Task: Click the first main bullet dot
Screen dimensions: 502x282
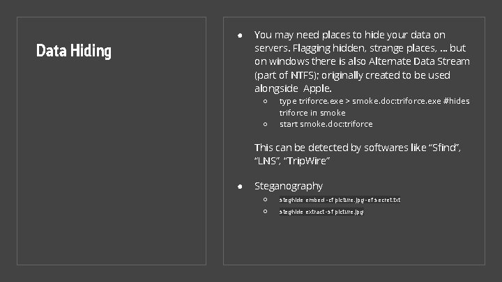Action: pyautogui.click(x=240, y=36)
